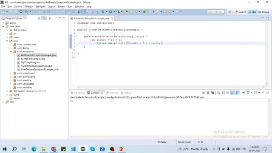Open Skype from taskbar
This screenshot has height=153, width=272.
[93, 149]
